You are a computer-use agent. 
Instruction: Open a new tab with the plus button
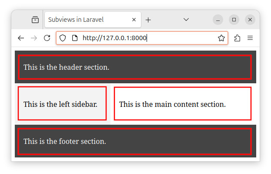point(148,20)
